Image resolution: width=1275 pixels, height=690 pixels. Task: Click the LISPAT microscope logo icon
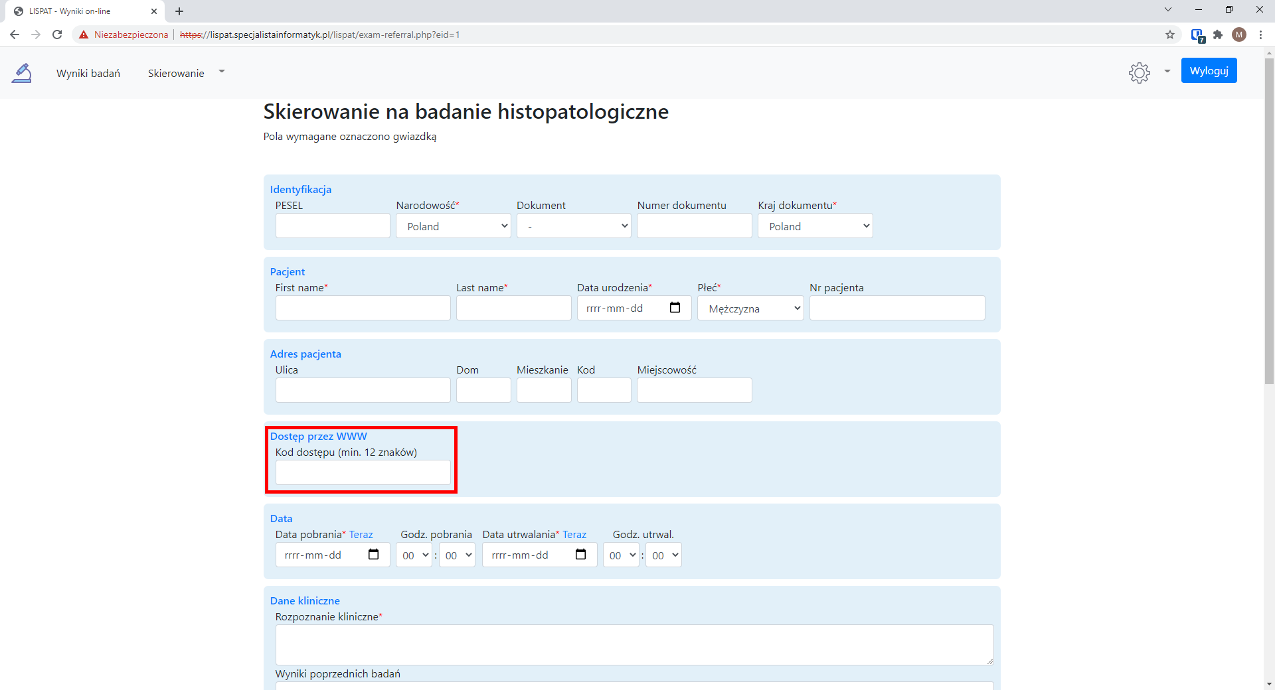[x=22, y=73]
